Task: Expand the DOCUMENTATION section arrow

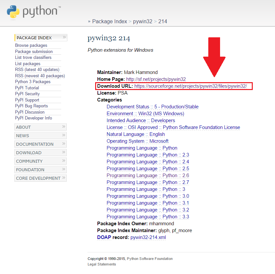Action: pos(64,144)
